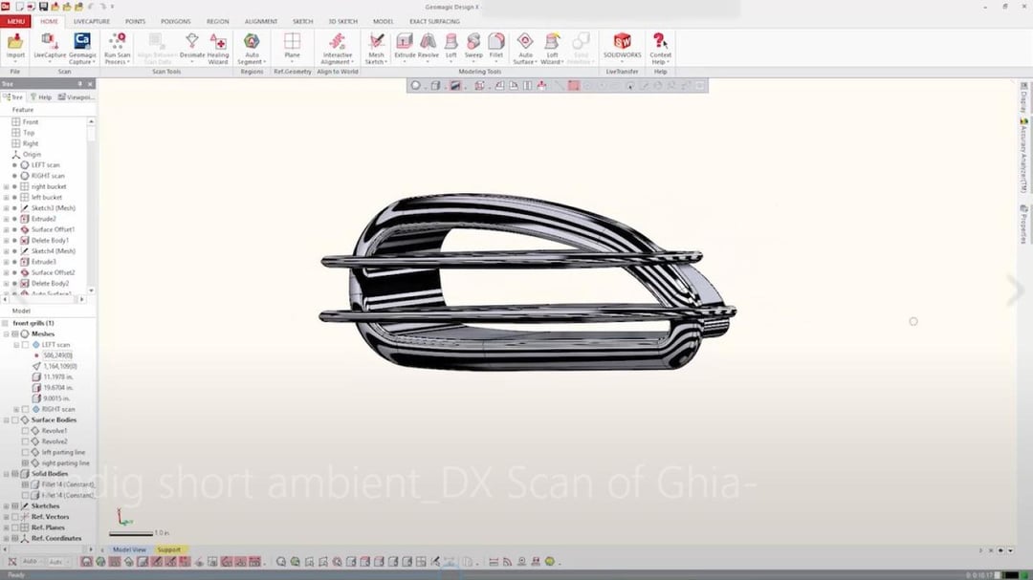Open the Mesh Sketch tool
Image resolution: width=1033 pixels, height=580 pixels.
pos(376,43)
